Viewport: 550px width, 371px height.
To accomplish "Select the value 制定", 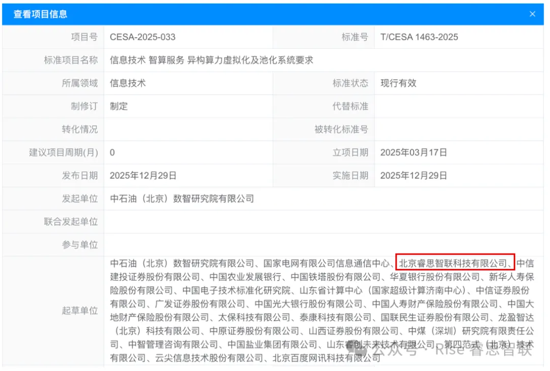I will click(119, 106).
